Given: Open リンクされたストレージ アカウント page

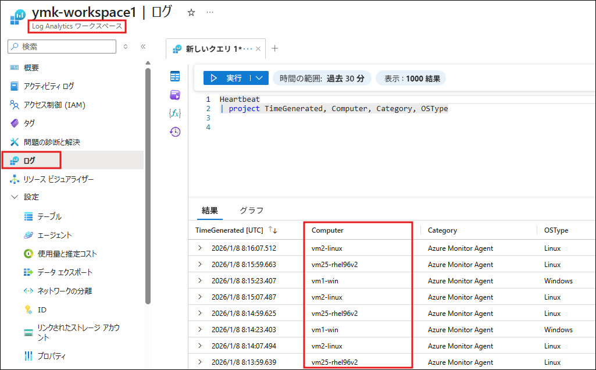Looking at the screenshot, I should pyautogui.click(x=78, y=332).
